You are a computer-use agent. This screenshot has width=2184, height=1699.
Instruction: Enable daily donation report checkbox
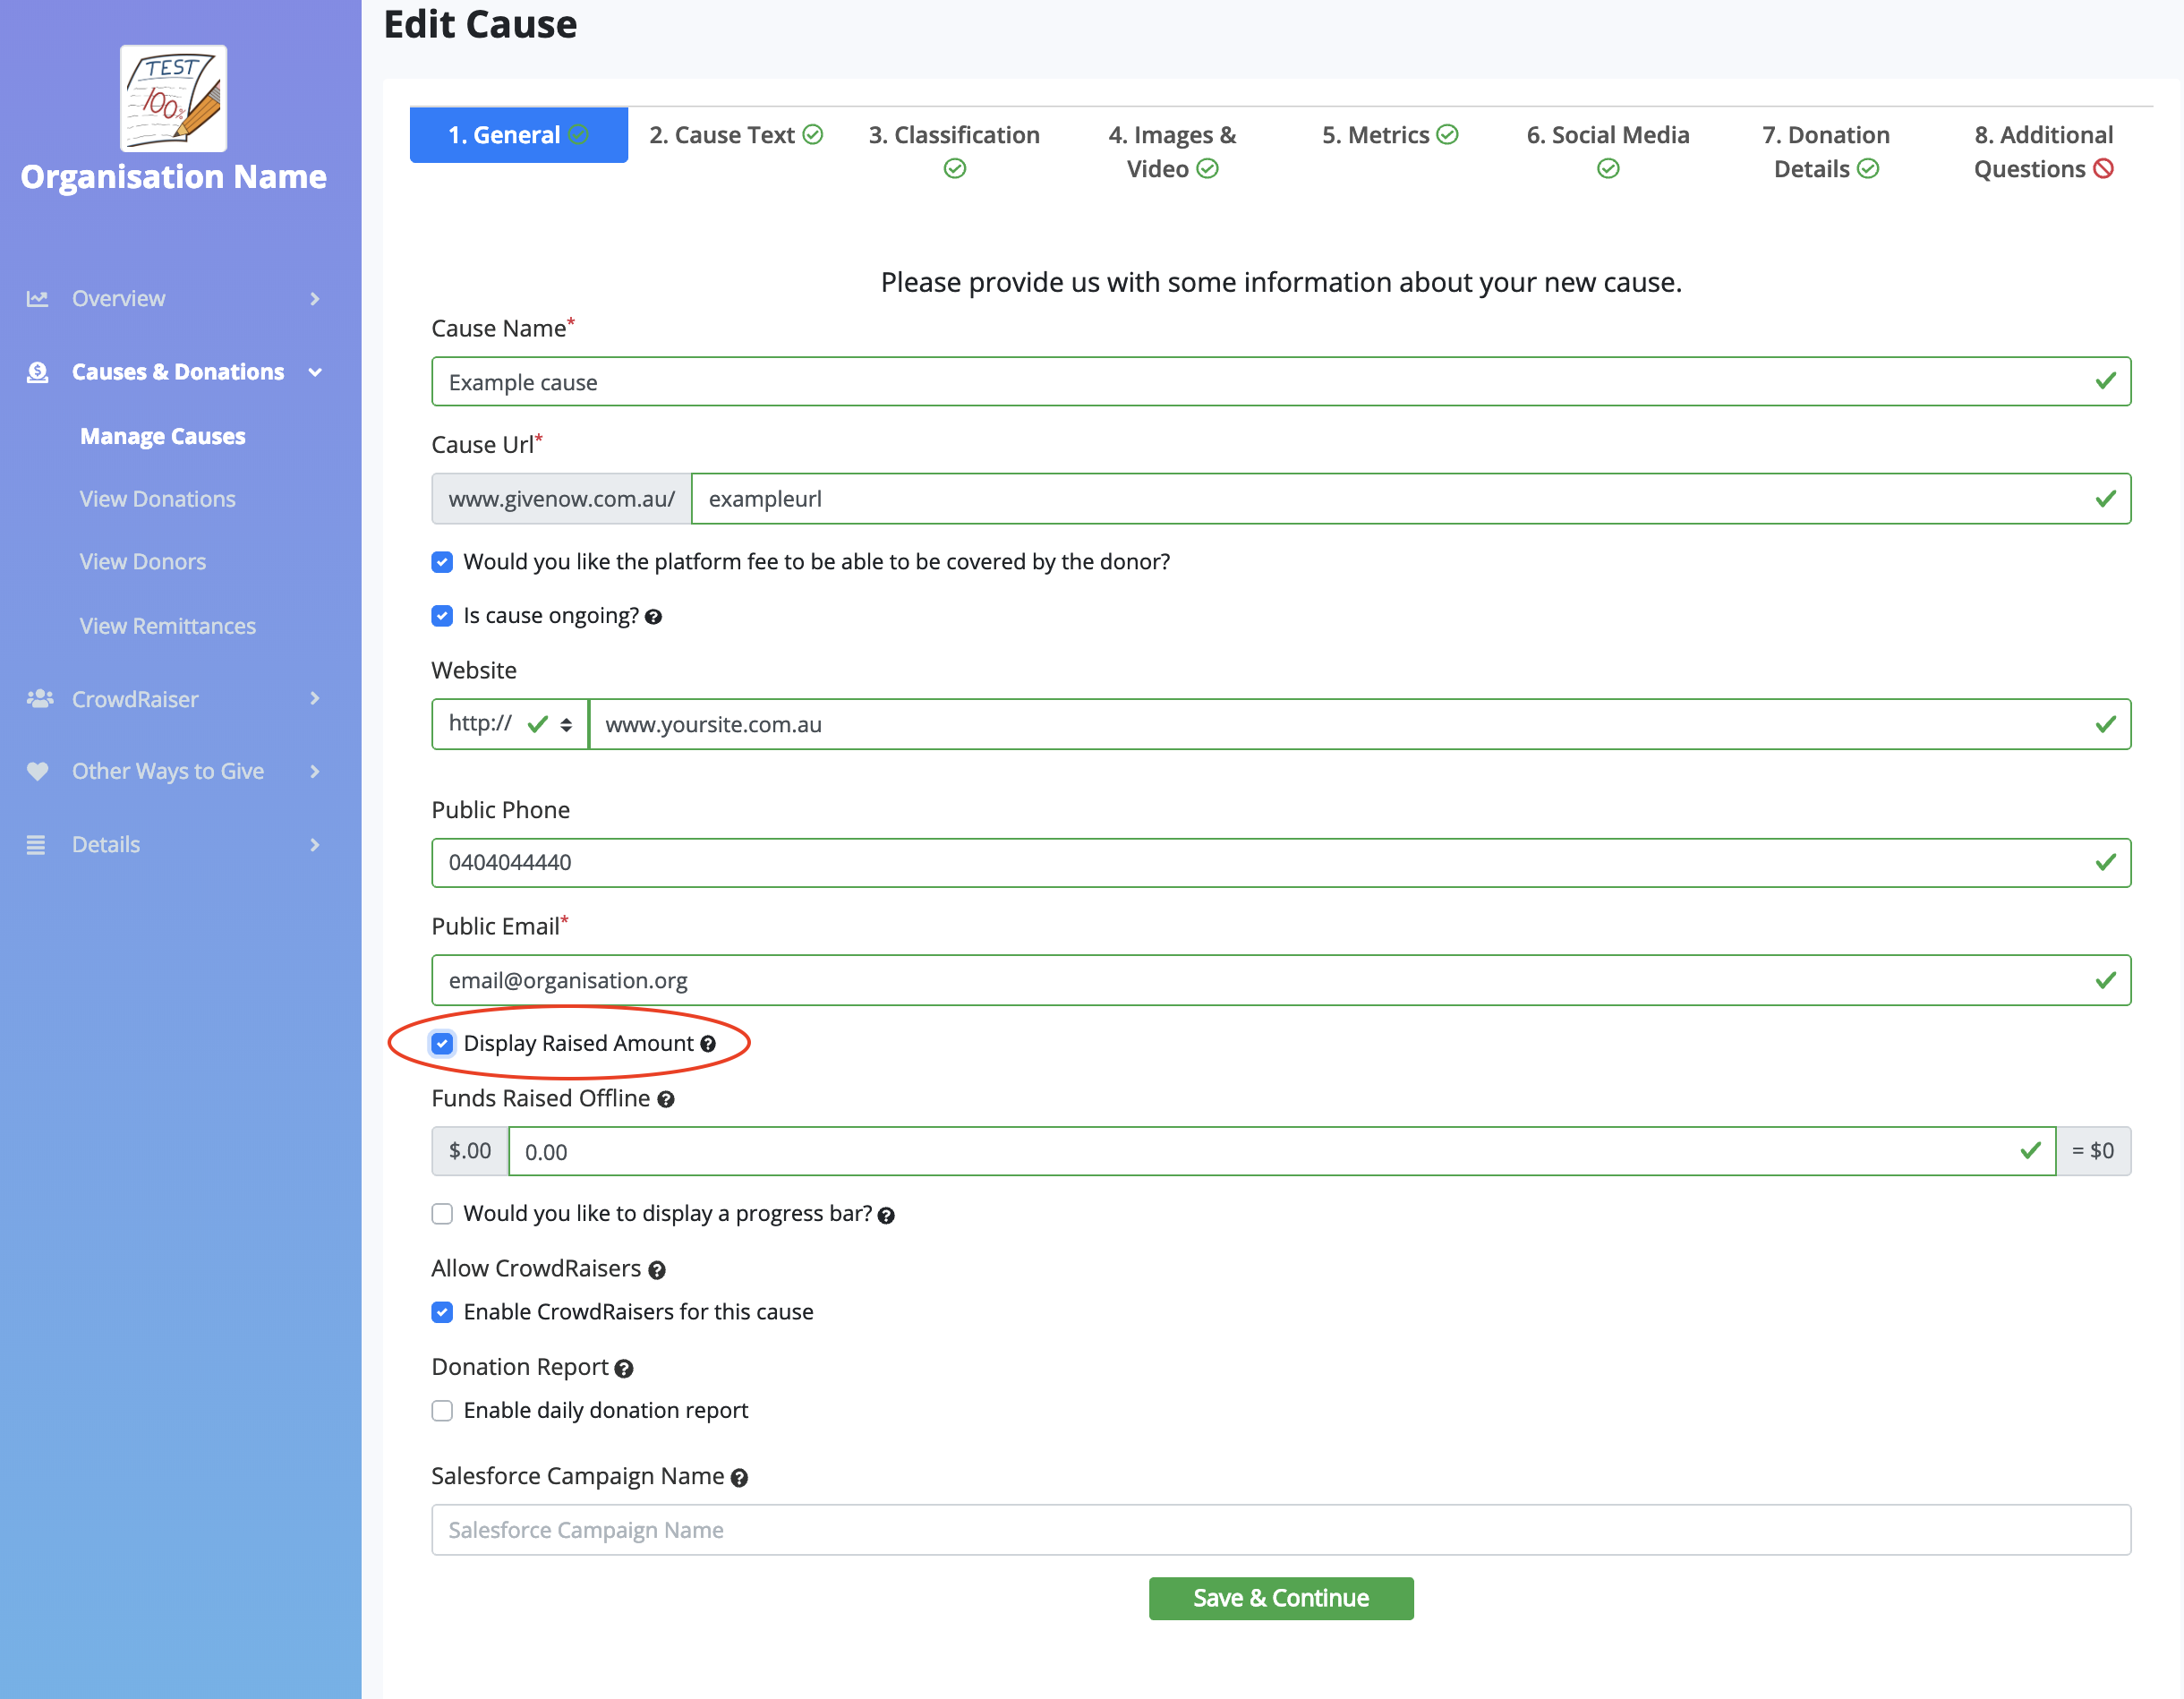pos(442,1411)
